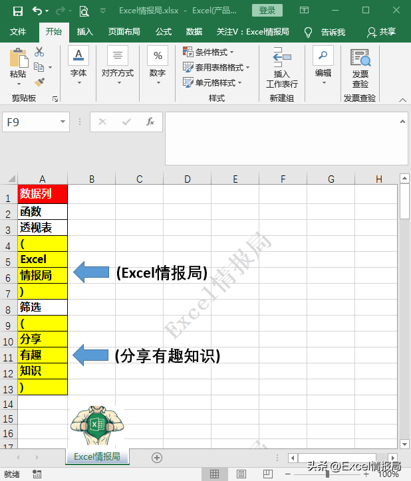Open the 数据 ribbon tab
This screenshot has width=411, height=481.
(194, 32)
